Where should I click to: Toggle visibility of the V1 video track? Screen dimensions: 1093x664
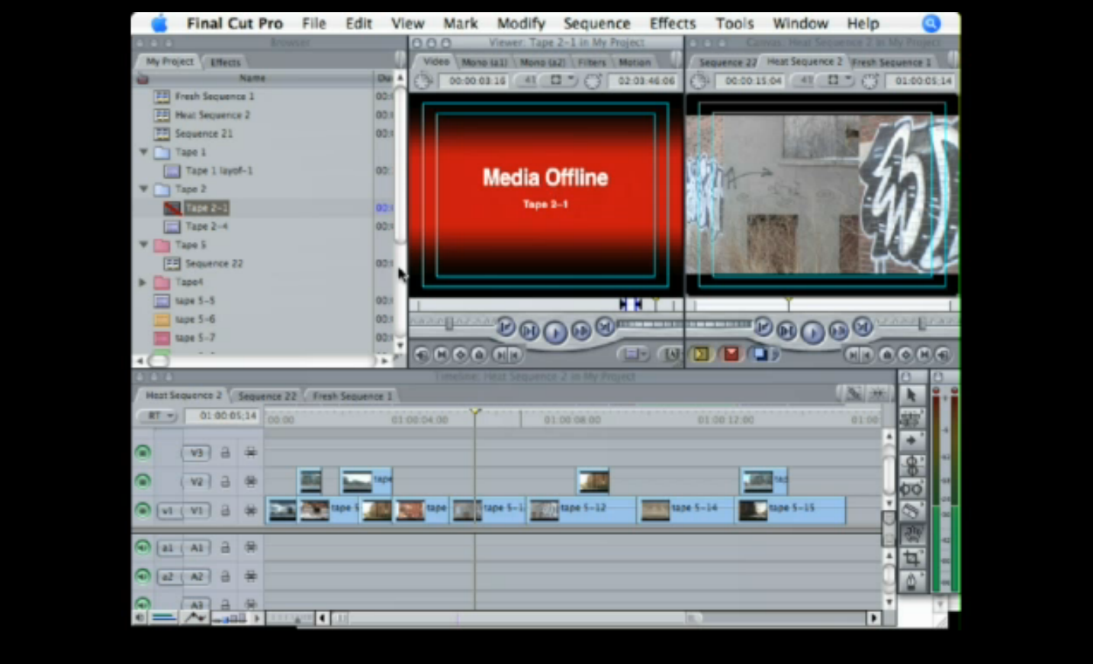coord(143,510)
